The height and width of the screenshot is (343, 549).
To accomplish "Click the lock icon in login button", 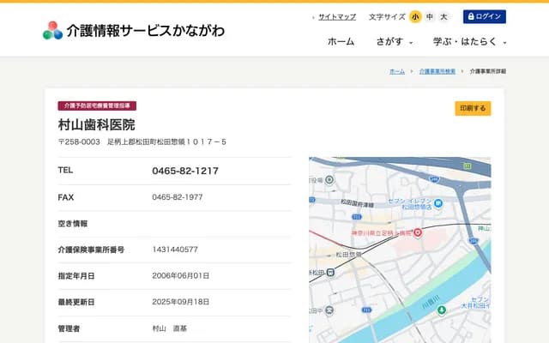I will click(x=471, y=16).
